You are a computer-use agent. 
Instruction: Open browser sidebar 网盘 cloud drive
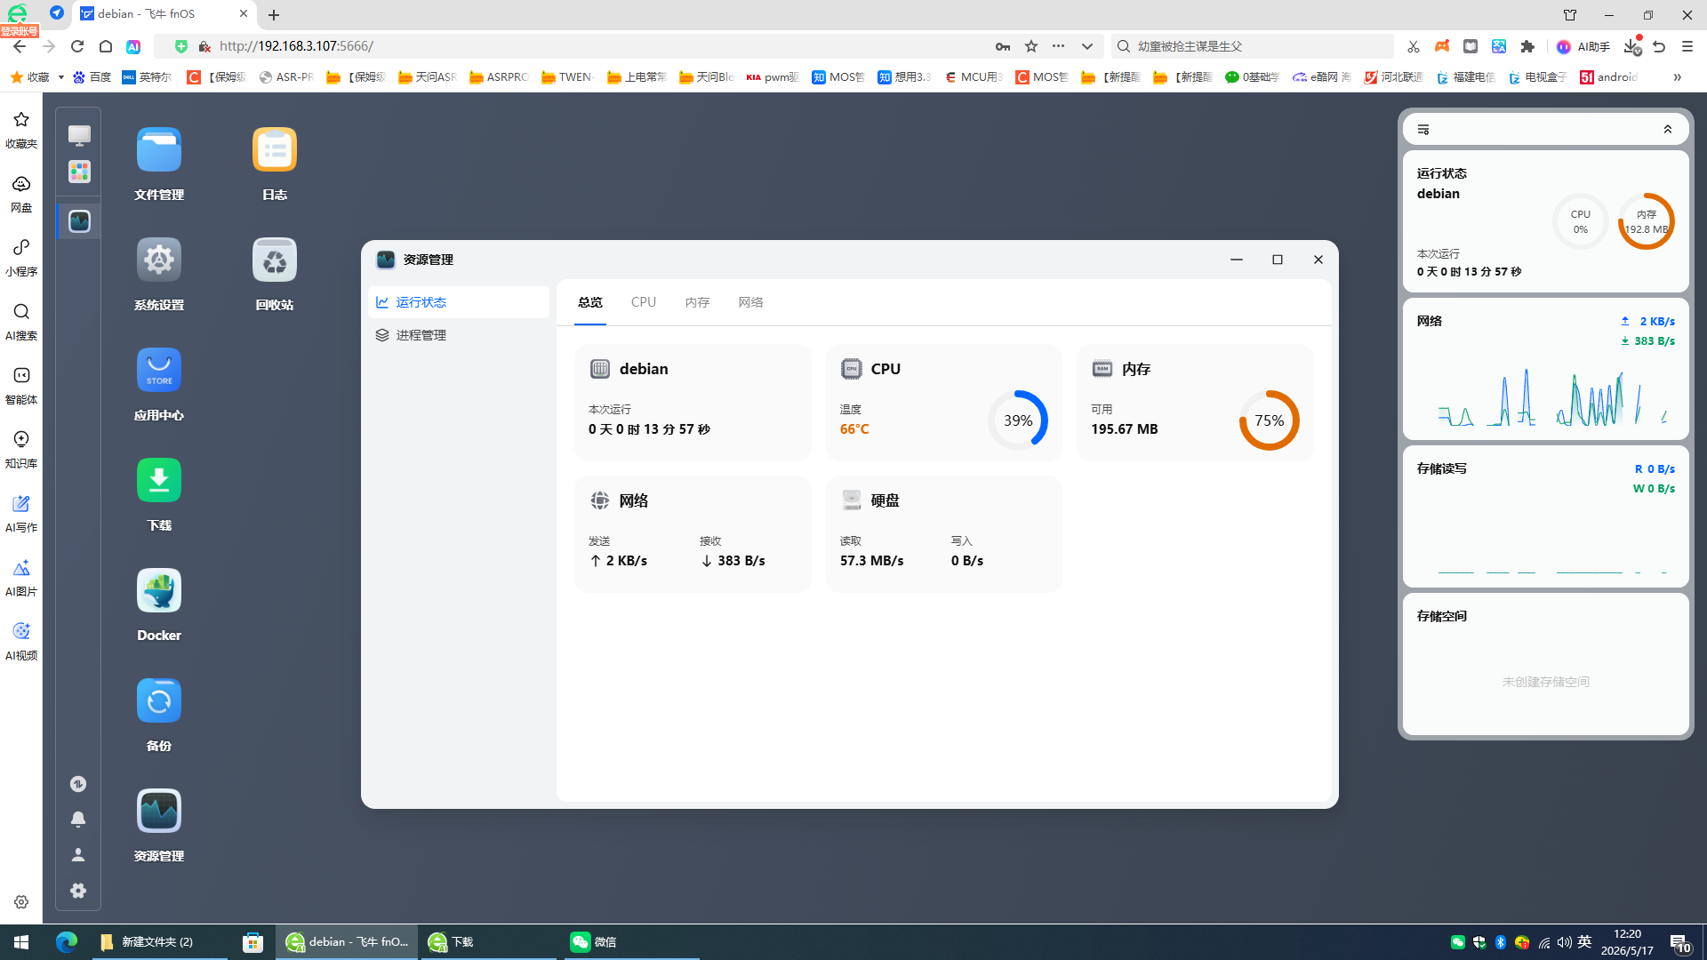(21, 194)
